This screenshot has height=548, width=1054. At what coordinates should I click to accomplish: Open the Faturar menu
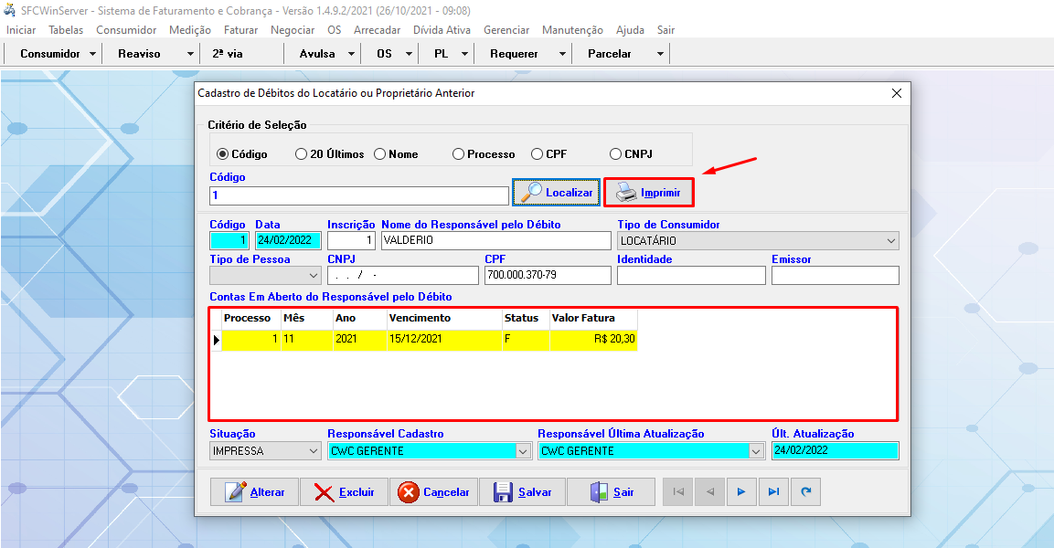[x=240, y=30]
